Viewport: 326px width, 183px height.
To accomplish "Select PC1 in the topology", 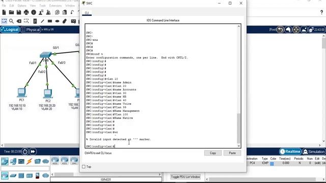I will (21, 93).
